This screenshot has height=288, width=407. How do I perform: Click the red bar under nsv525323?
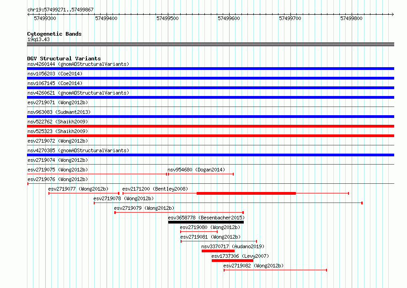coord(210,136)
